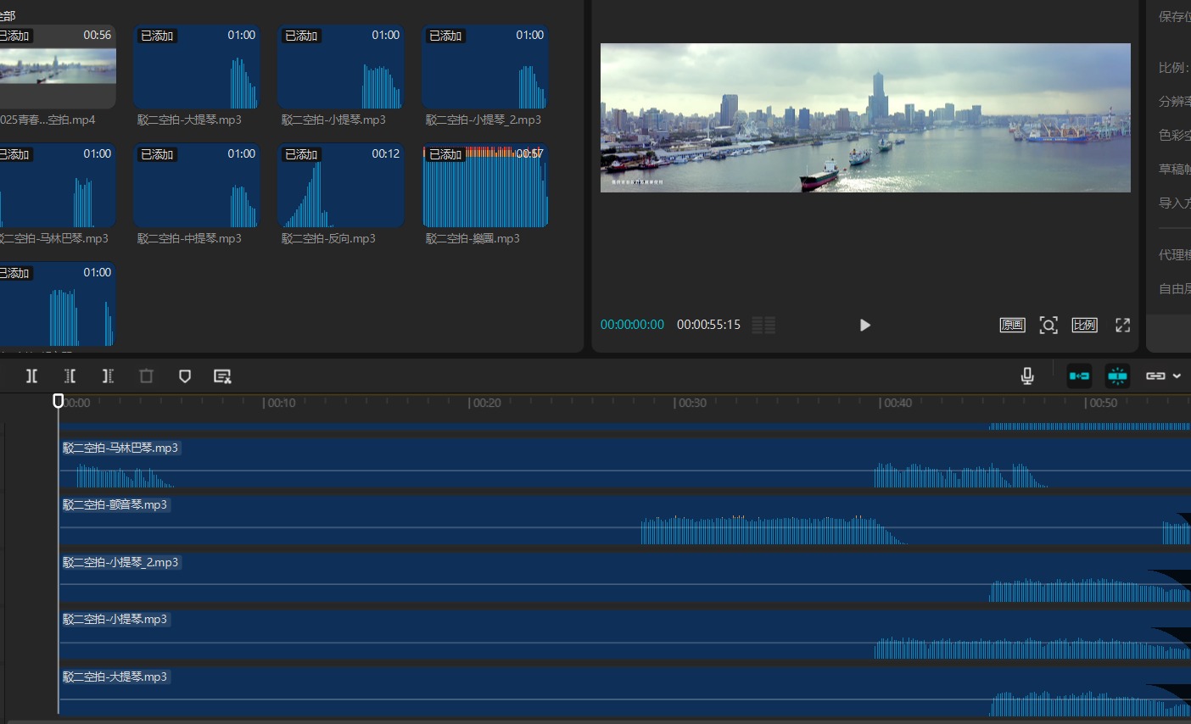Screen dimensions: 1191x724
Task: Click the total duration 00:00:55:15
Action: click(708, 325)
